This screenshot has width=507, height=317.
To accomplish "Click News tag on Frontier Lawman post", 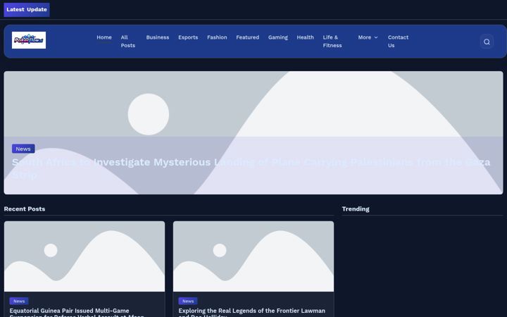I will tap(188, 302).
